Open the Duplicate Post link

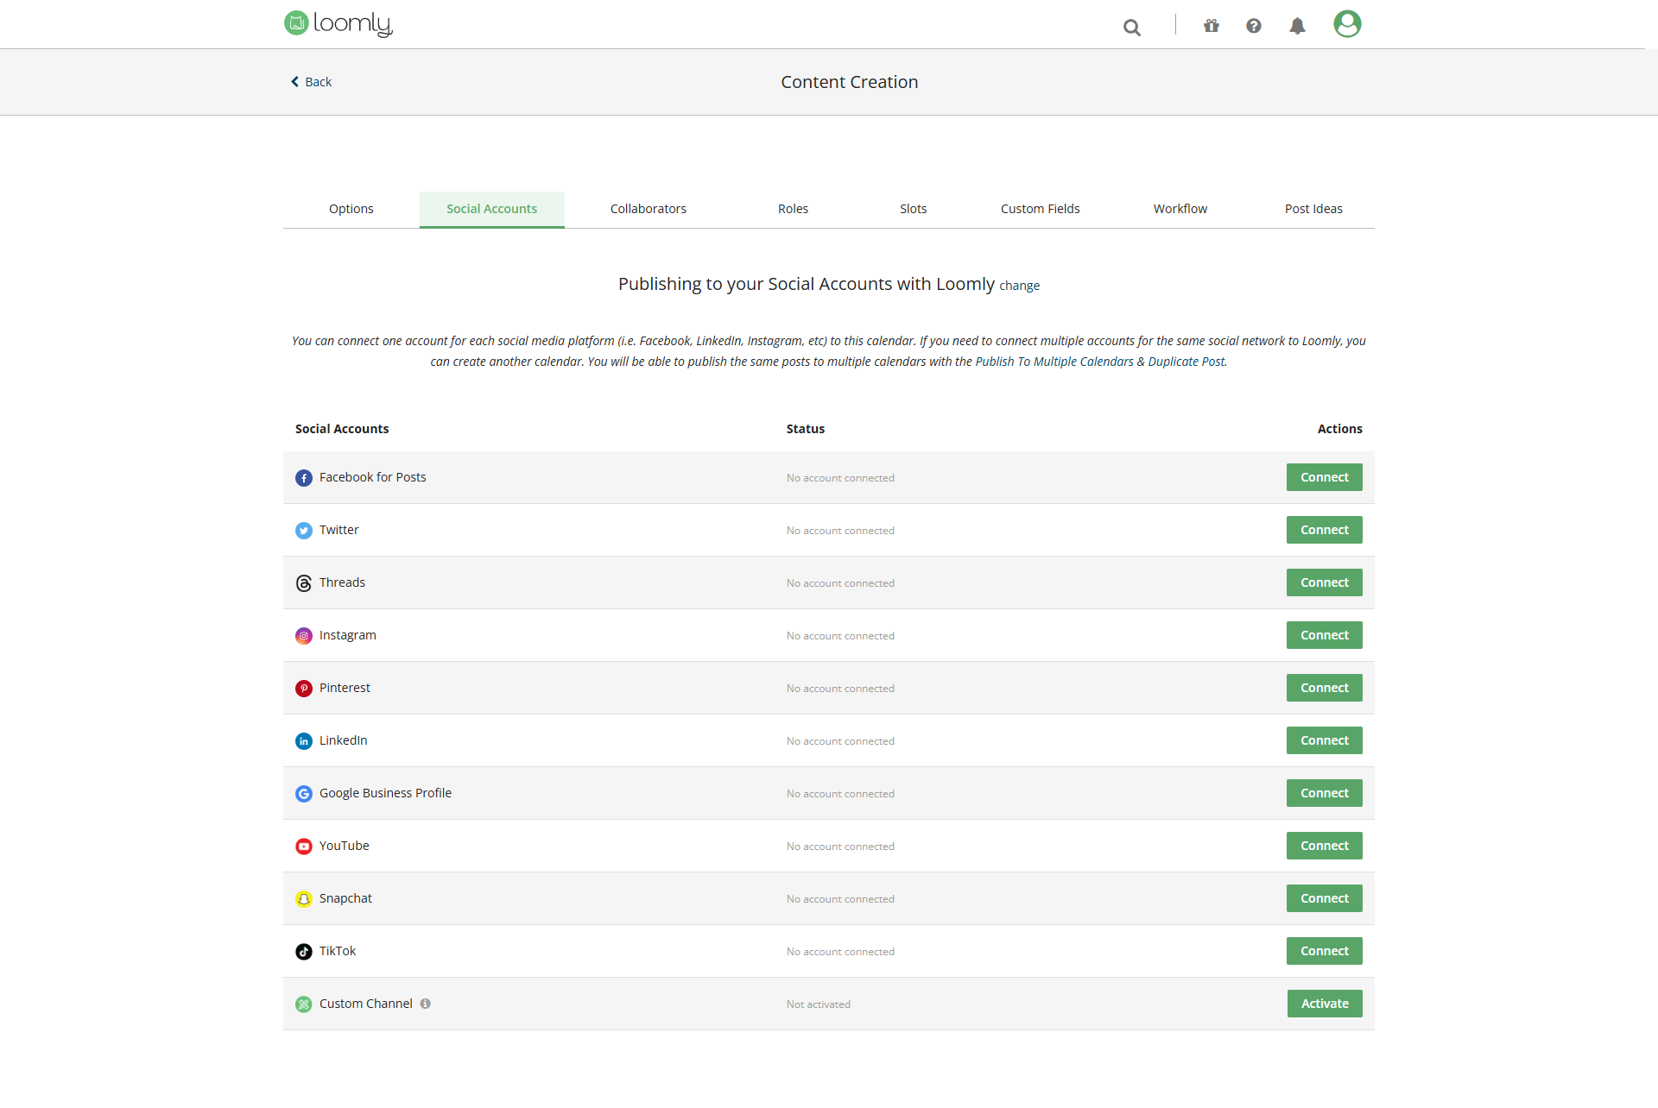[1187, 362]
